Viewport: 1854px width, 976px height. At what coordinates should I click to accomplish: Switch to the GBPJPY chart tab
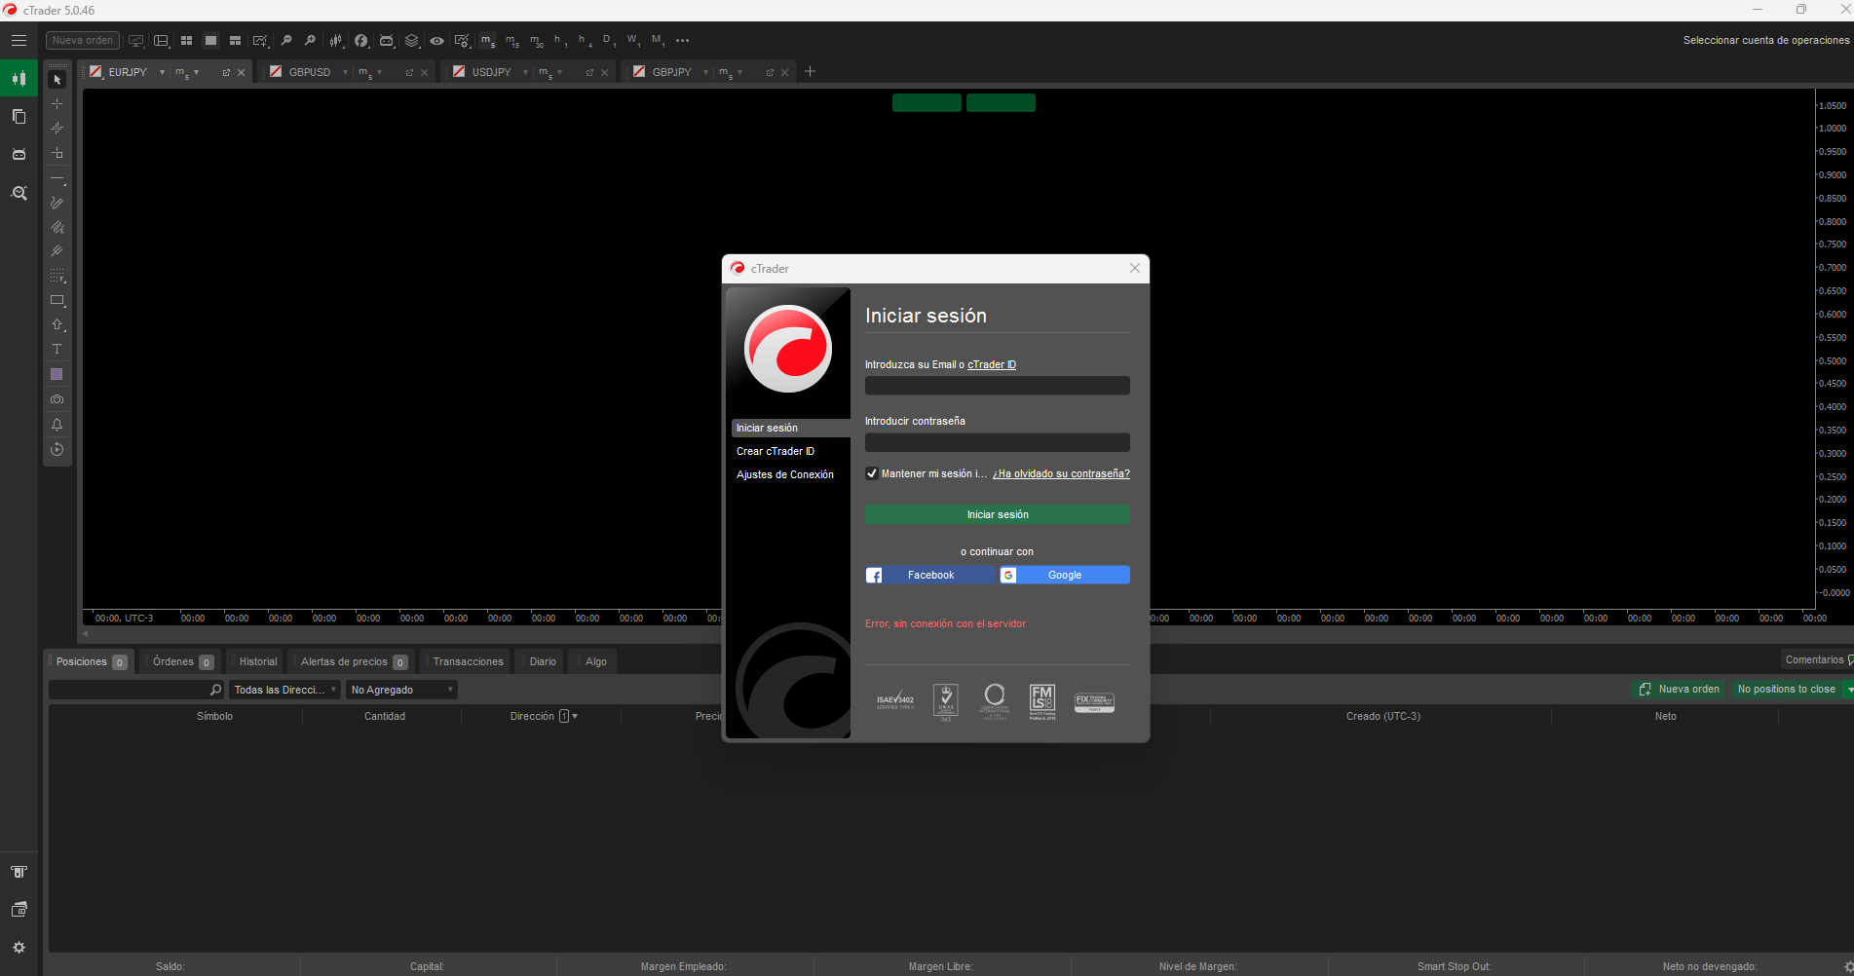(671, 72)
